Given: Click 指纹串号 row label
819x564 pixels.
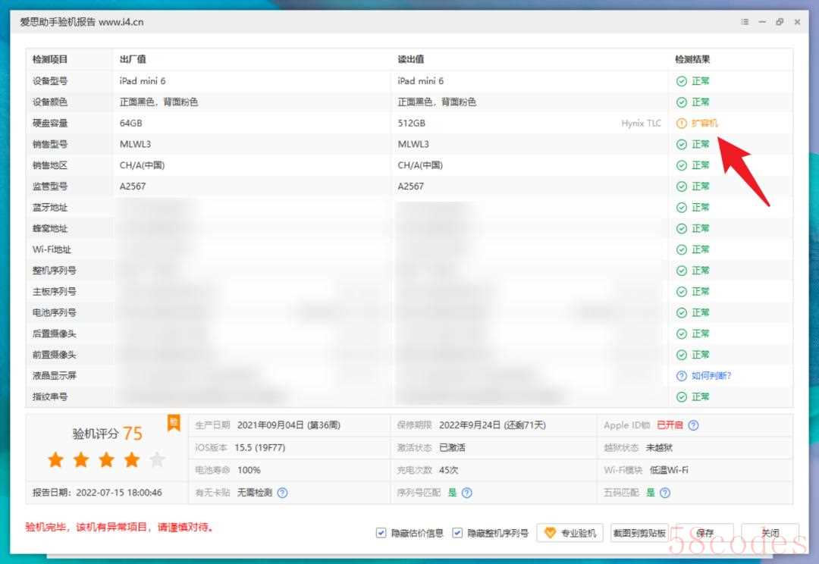Looking at the screenshot, I should tap(50, 397).
